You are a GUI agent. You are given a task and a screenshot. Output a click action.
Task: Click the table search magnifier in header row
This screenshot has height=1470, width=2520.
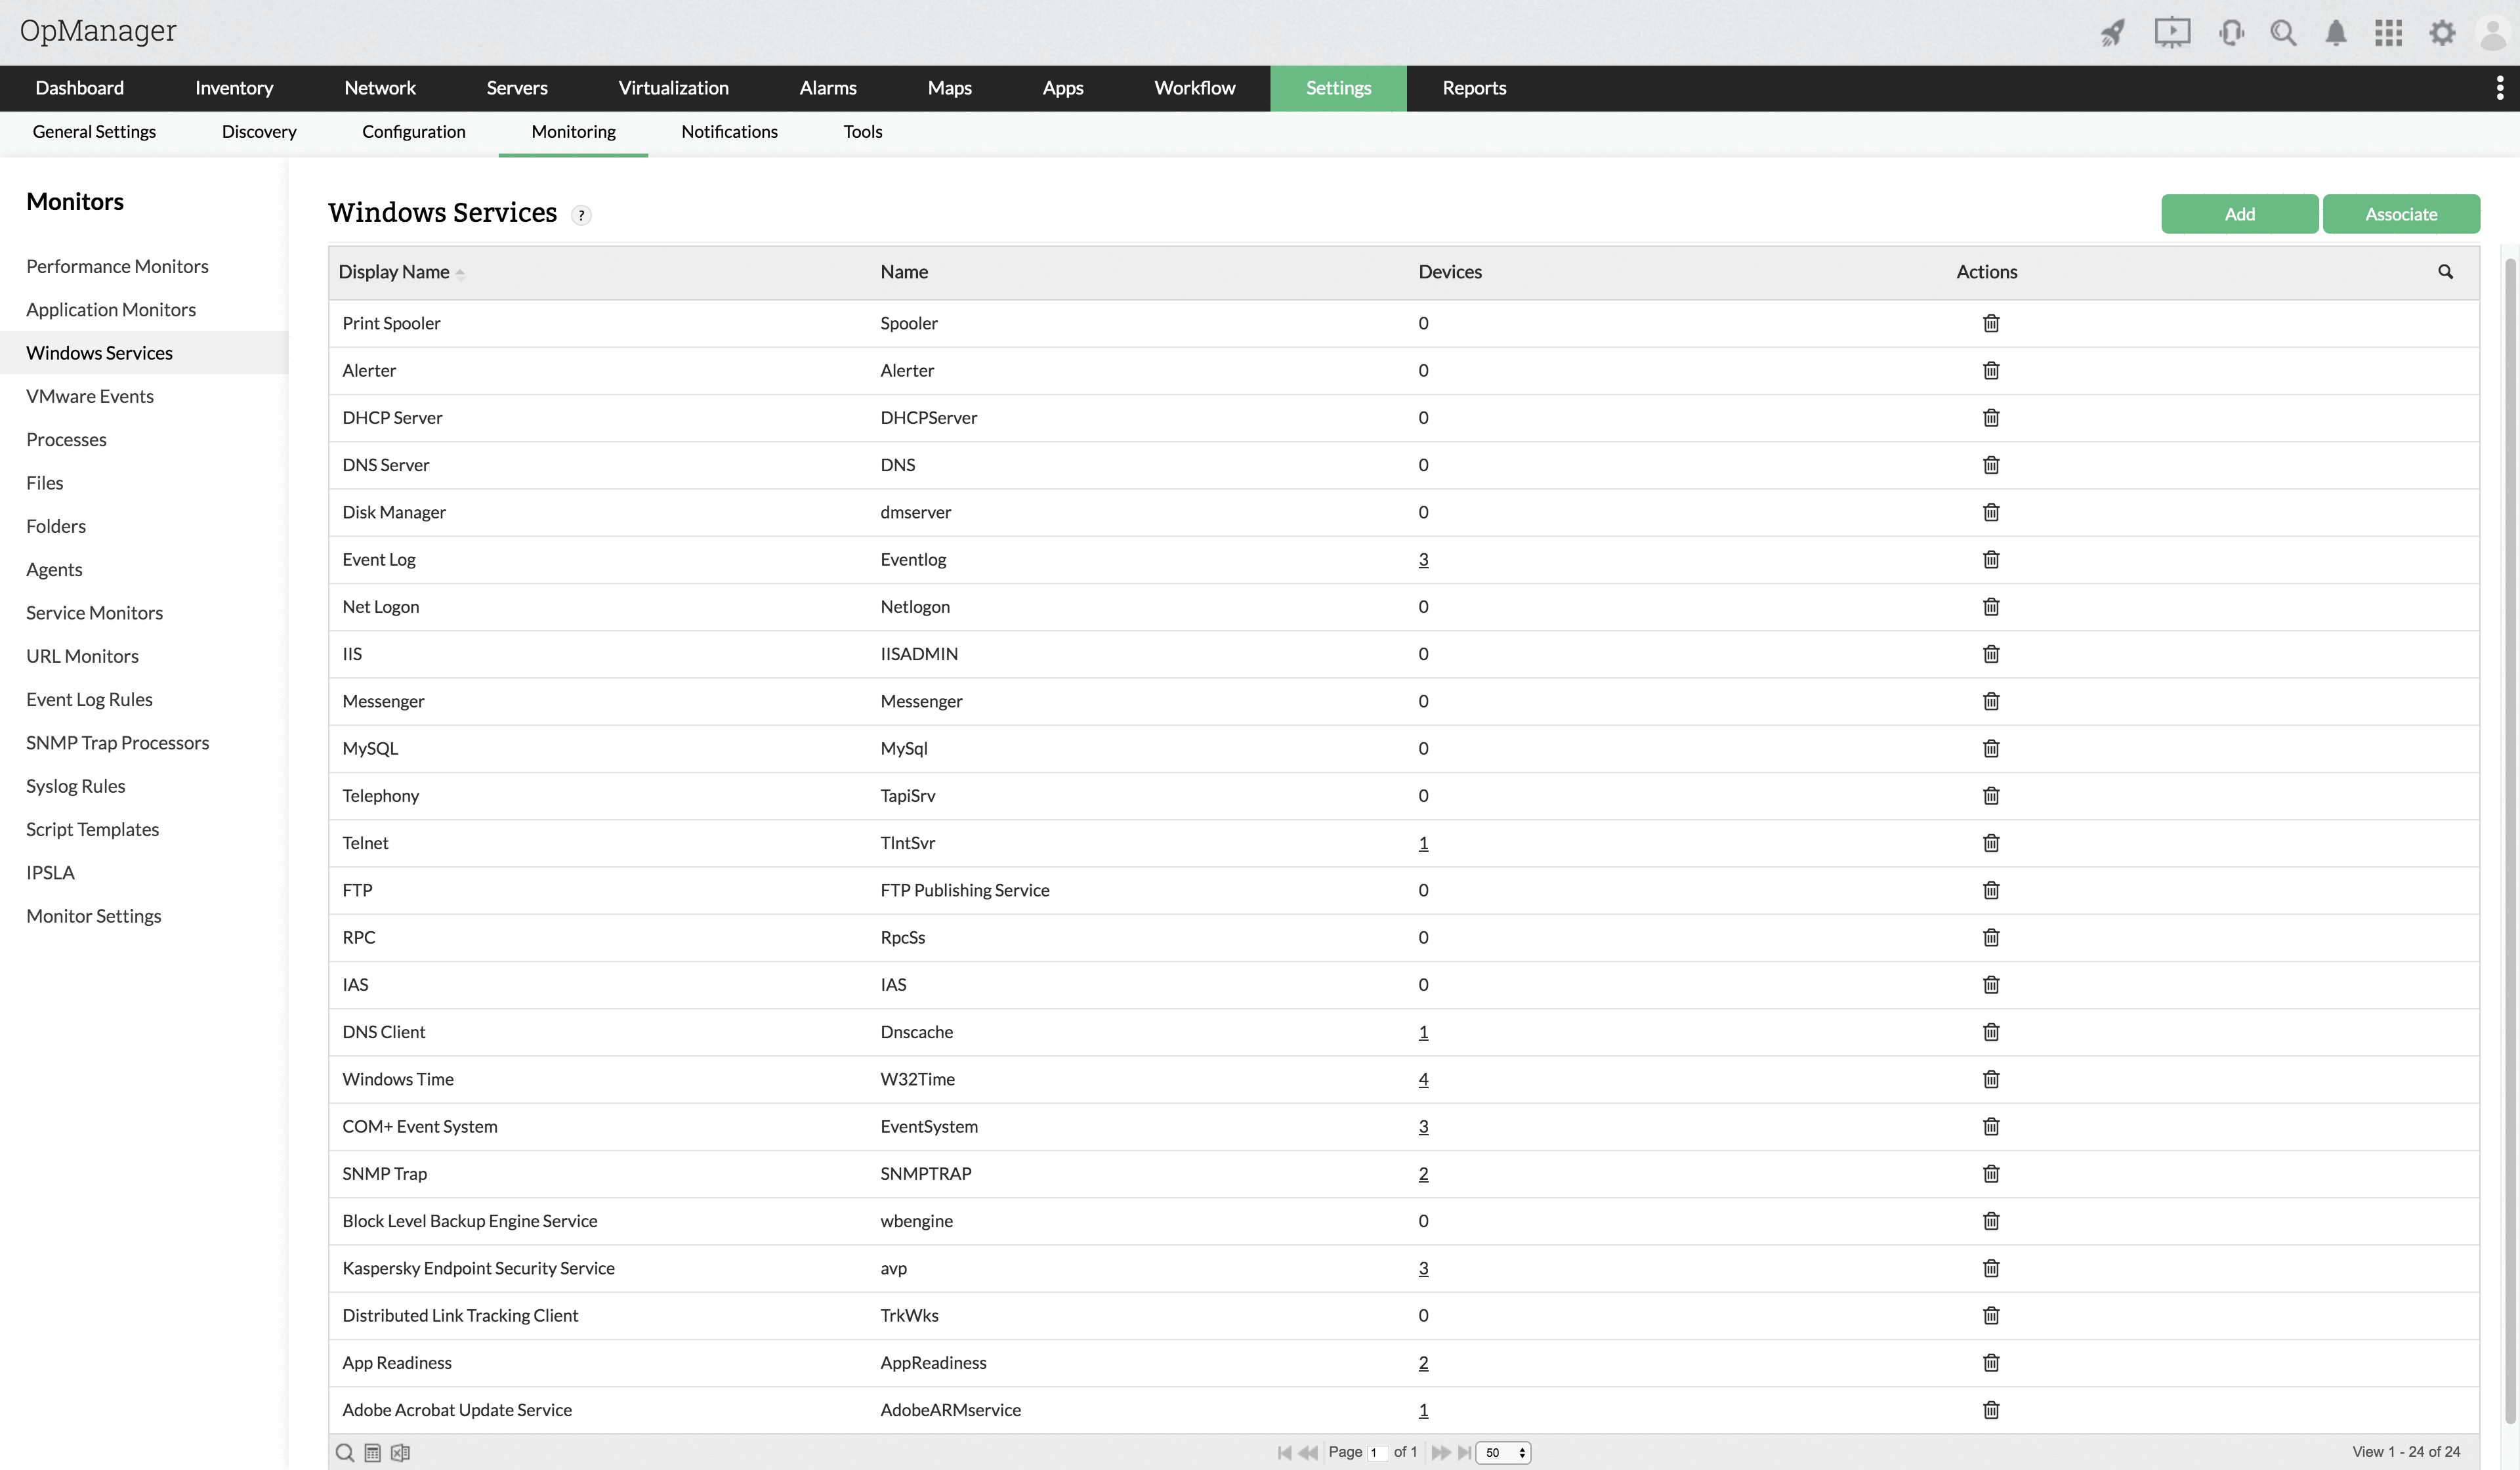pyautogui.click(x=2445, y=272)
